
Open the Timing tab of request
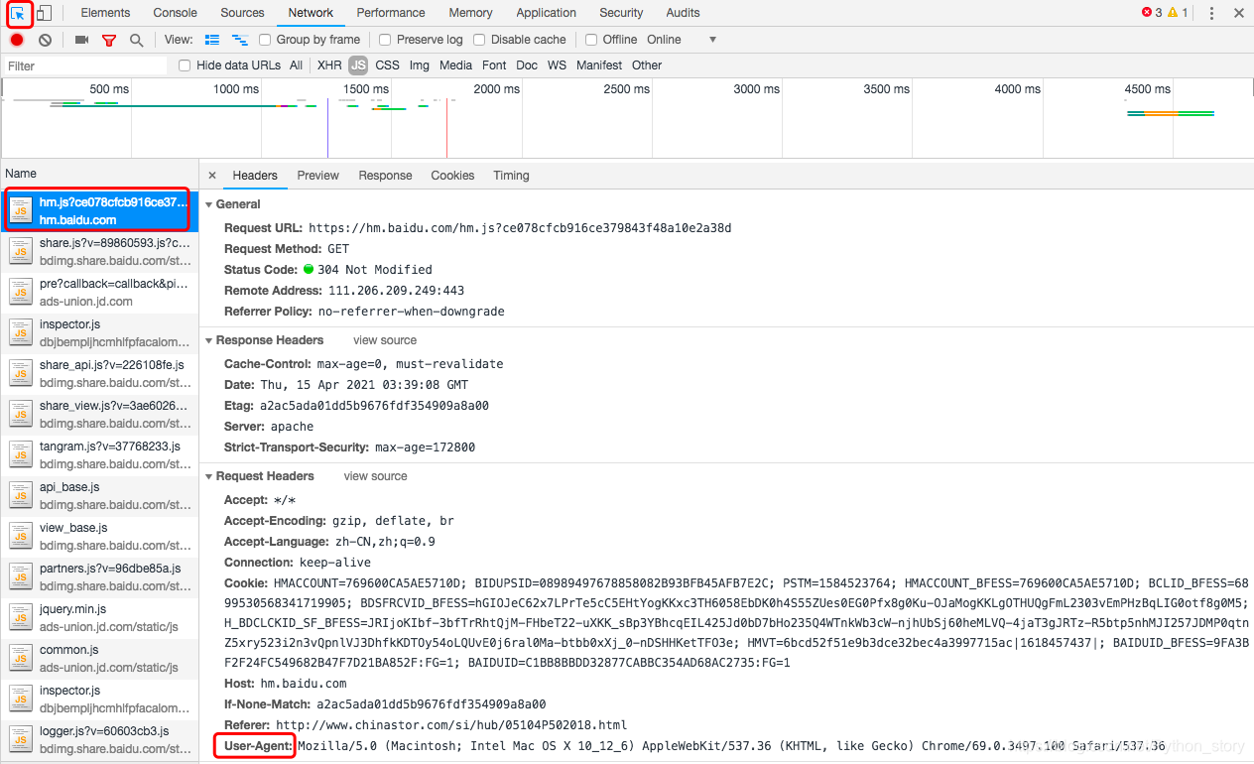(x=511, y=176)
